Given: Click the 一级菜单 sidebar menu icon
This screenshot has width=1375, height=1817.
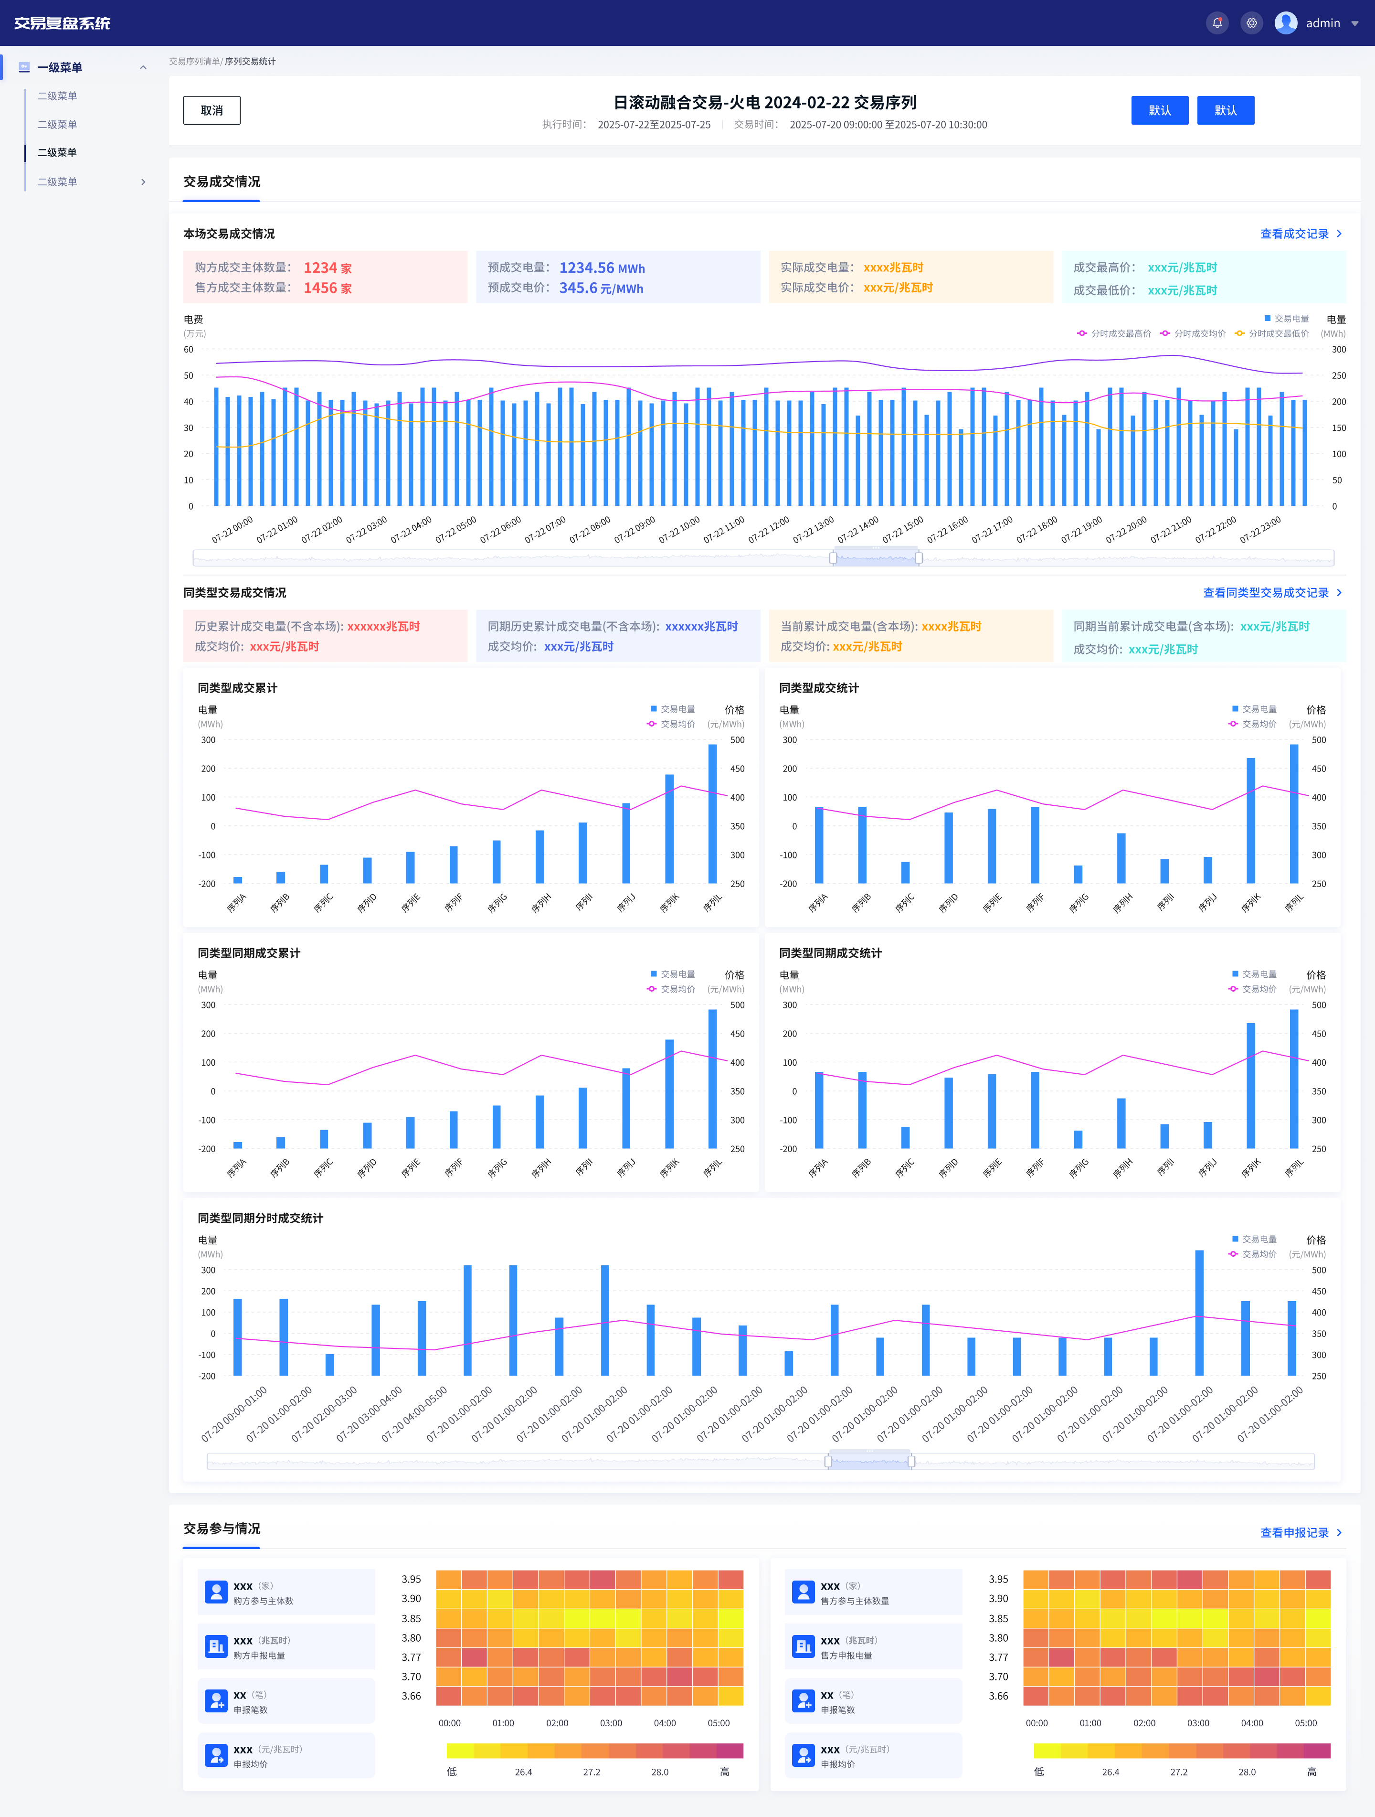Looking at the screenshot, I should coord(24,67).
